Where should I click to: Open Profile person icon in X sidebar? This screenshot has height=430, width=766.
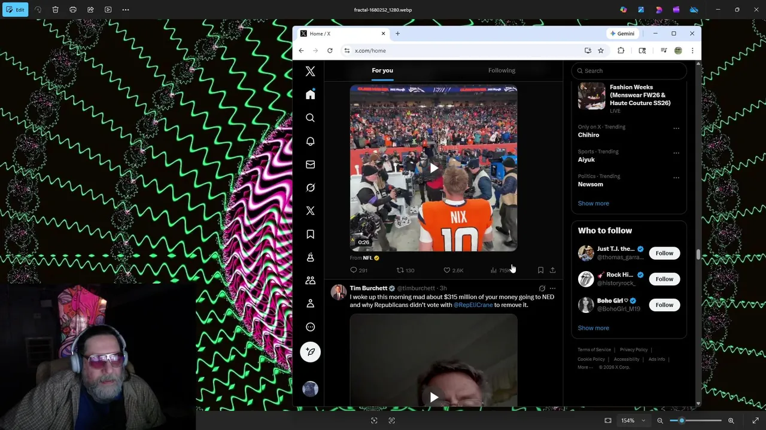pyautogui.click(x=310, y=303)
